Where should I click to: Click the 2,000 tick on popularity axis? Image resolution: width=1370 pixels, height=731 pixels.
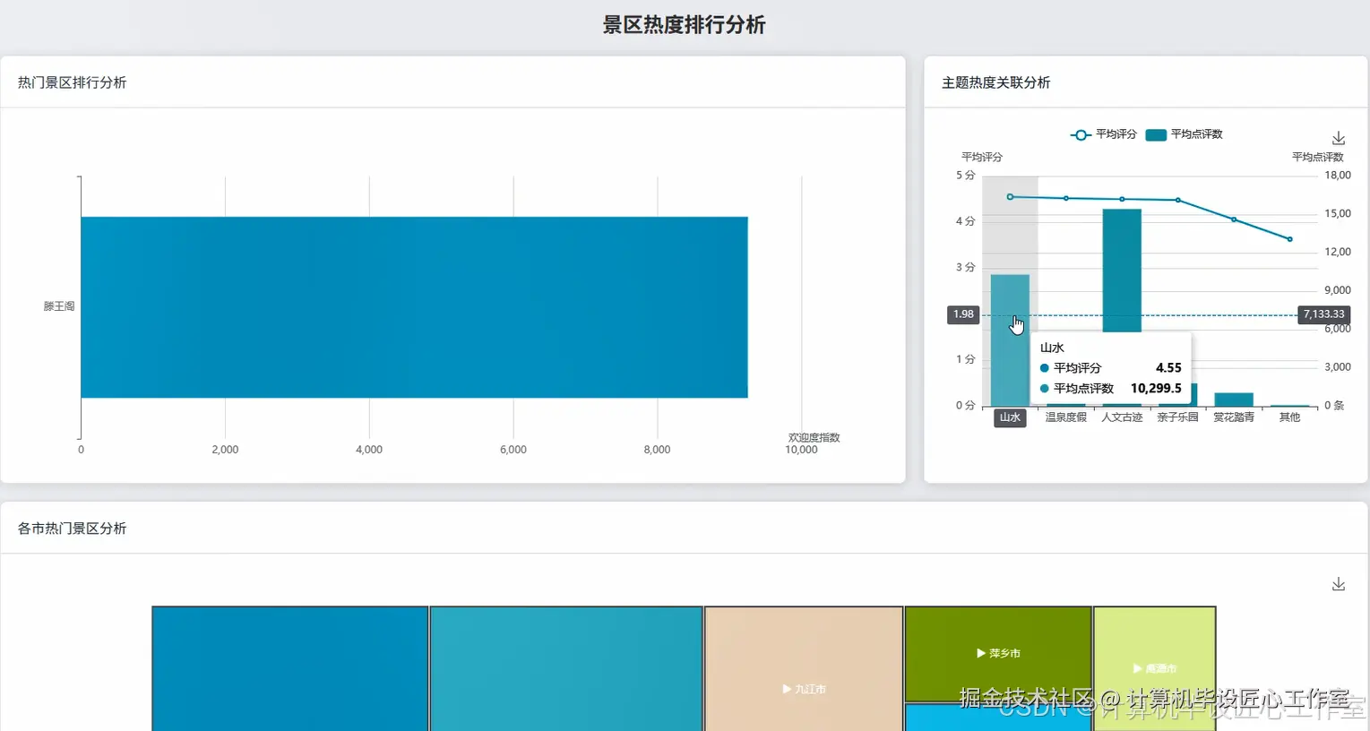point(225,450)
